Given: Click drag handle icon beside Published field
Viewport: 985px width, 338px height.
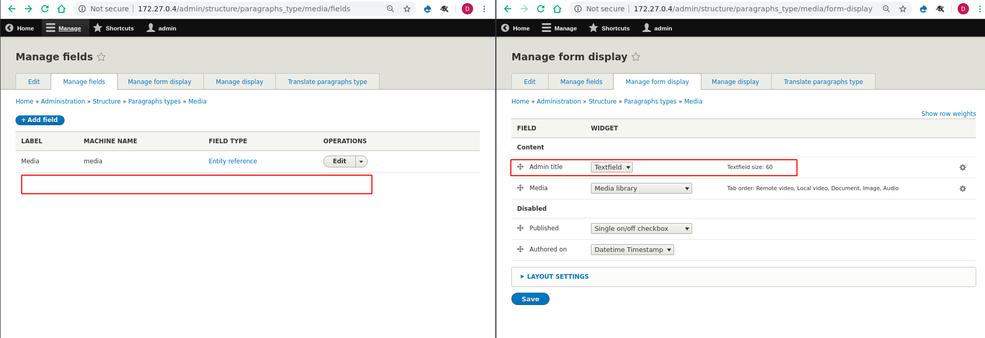Looking at the screenshot, I should pos(520,228).
